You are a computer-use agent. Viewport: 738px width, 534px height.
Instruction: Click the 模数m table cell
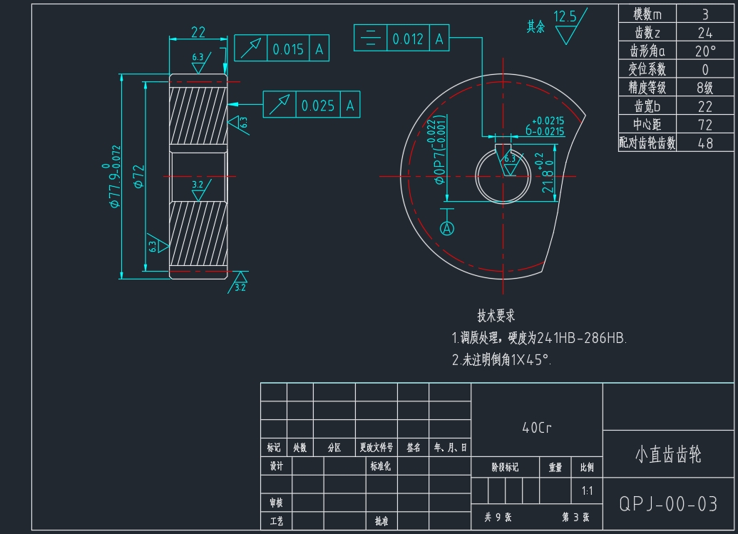pyautogui.click(x=647, y=14)
